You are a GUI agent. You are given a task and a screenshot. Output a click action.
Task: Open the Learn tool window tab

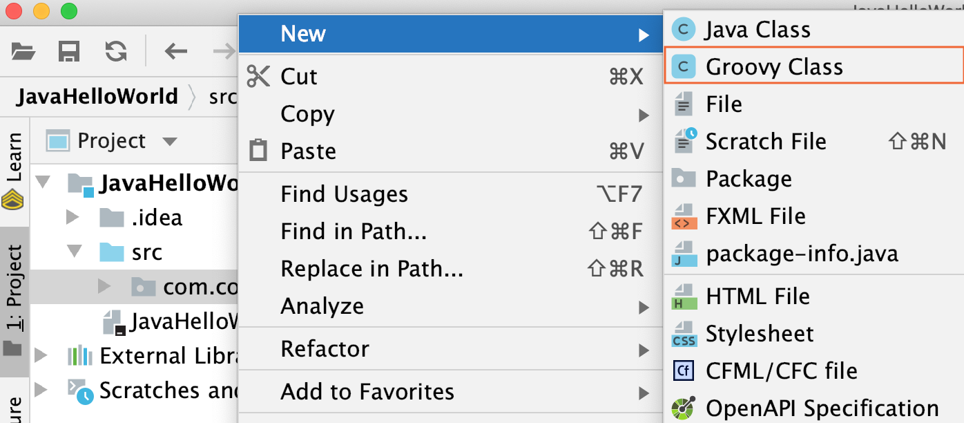14,171
